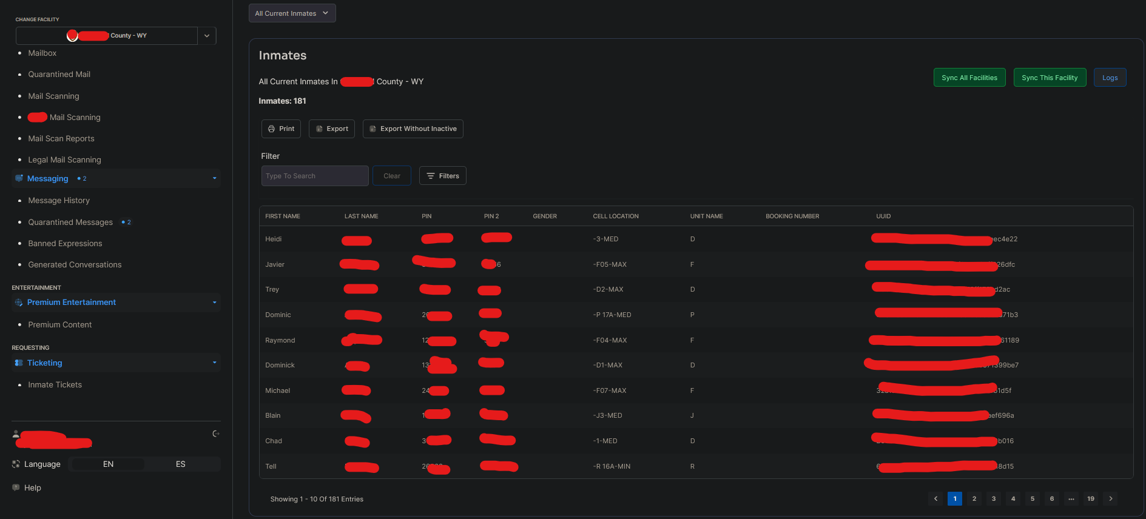Click the Sync All Facilities button
This screenshot has height=519, width=1146.
(x=969, y=78)
